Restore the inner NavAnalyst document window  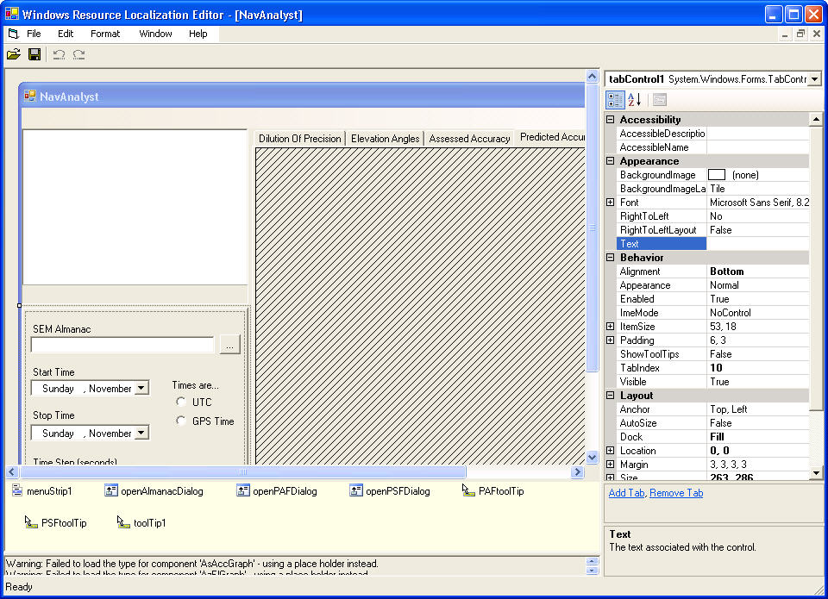[800, 34]
